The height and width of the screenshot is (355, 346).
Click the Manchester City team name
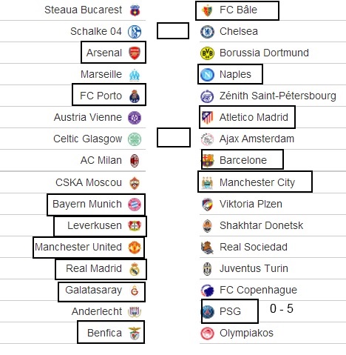(257, 182)
